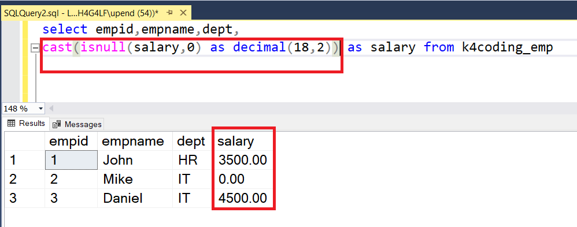Screen dimensions: 577x227
Task: Click the results grid select-all corner
Action: [24, 142]
